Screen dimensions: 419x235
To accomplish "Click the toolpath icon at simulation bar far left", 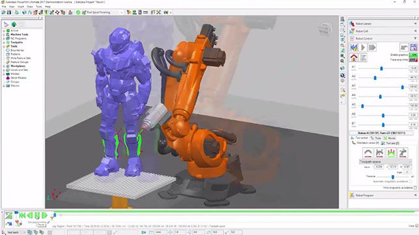I will [8, 215].
